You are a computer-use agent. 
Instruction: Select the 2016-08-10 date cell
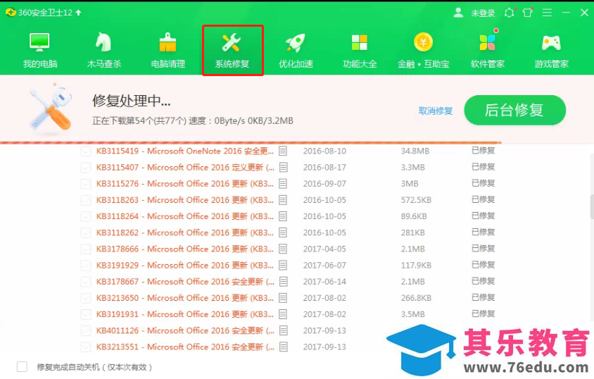(x=324, y=151)
